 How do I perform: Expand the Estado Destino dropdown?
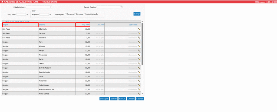coord(110,7)
